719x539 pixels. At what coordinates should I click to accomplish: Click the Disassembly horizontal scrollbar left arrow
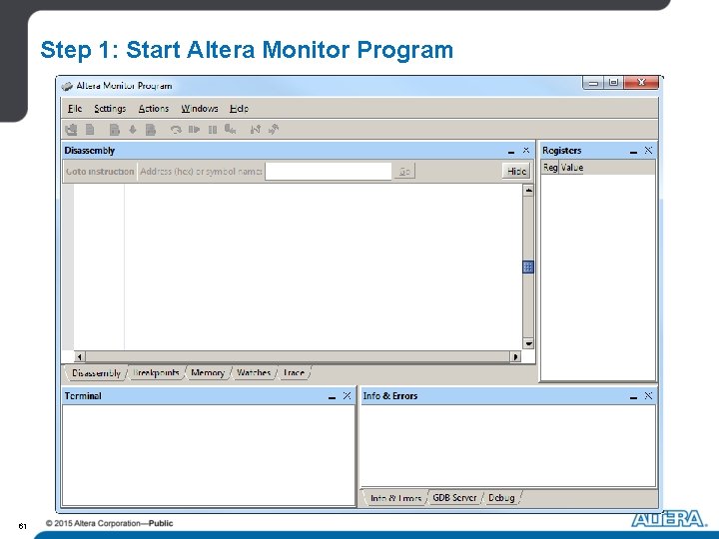79,356
